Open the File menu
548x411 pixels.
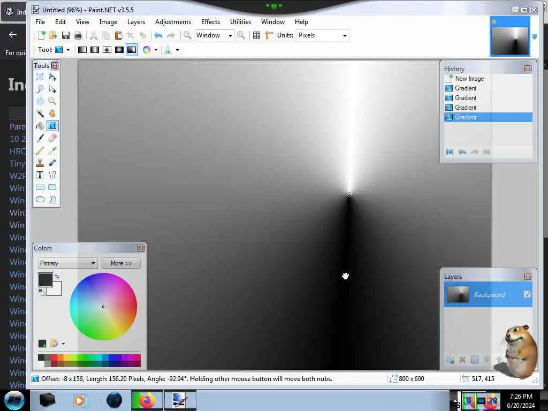40,21
